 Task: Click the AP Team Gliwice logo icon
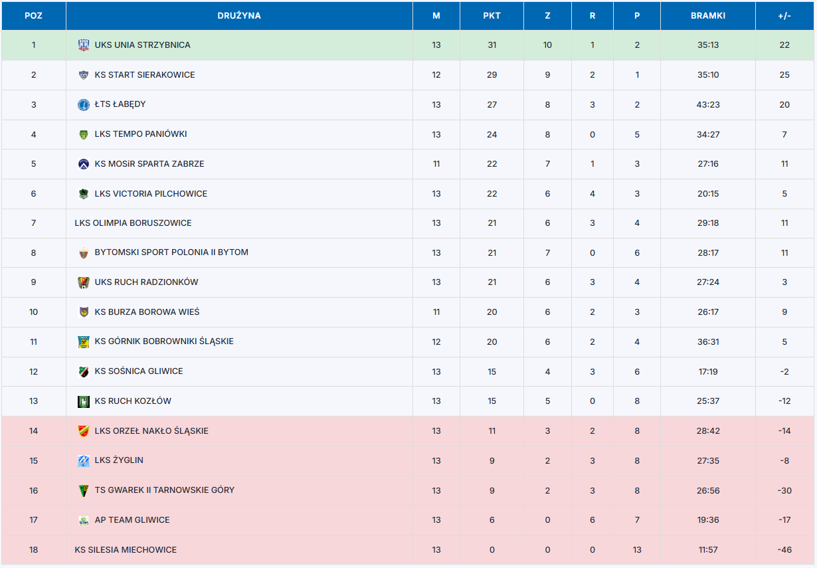pyautogui.click(x=83, y=520)
